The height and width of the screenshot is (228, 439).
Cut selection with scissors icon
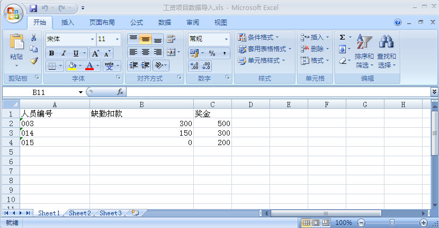point(34,37)
